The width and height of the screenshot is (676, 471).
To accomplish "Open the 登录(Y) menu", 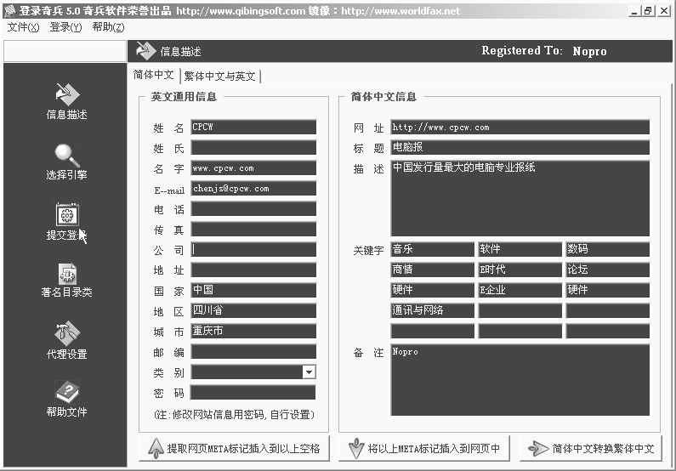I will [65, 27].
